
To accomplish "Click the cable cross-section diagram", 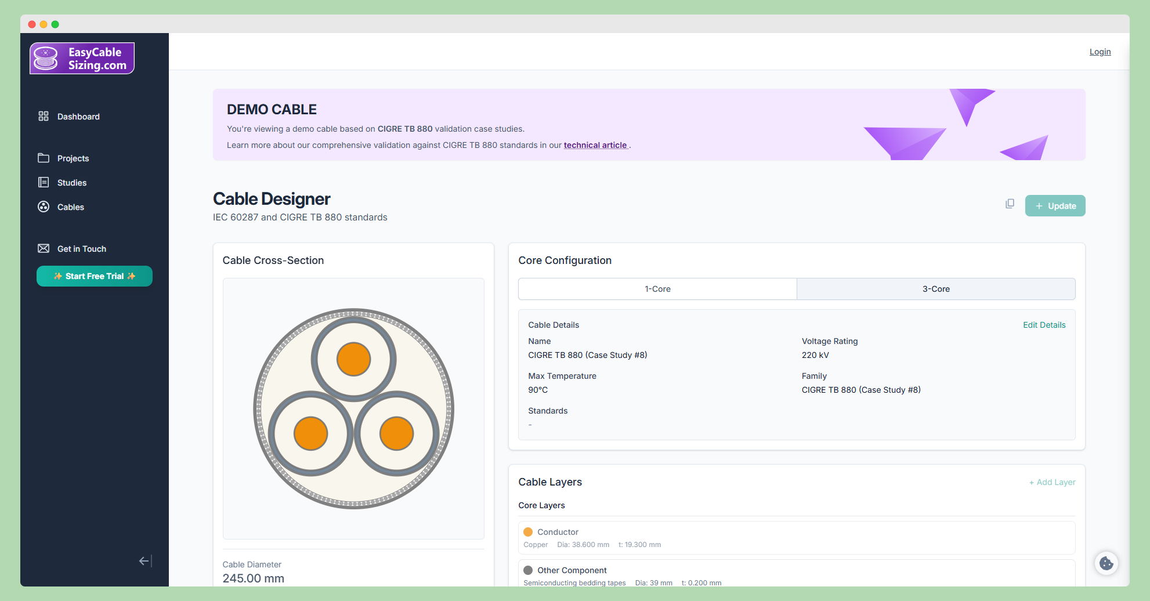I will pyautogui.click(x=353, y=408).
